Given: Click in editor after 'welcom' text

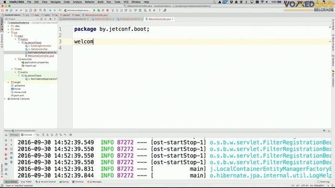Looking at the screenshot, I should click(94, 42).
